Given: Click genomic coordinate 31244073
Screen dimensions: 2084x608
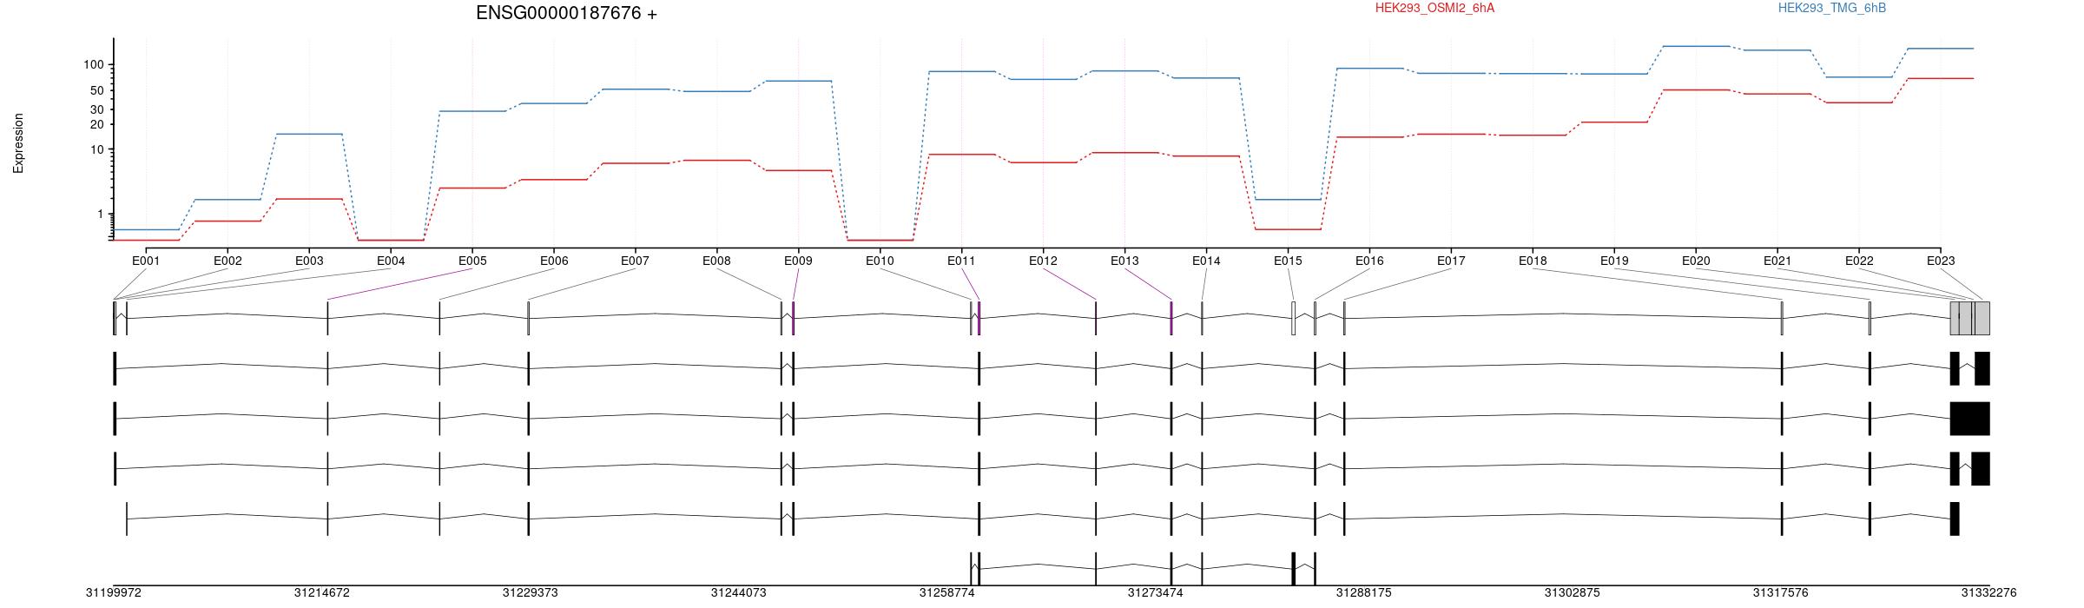Looking at the screenshot, I should [x=739, y=593].
